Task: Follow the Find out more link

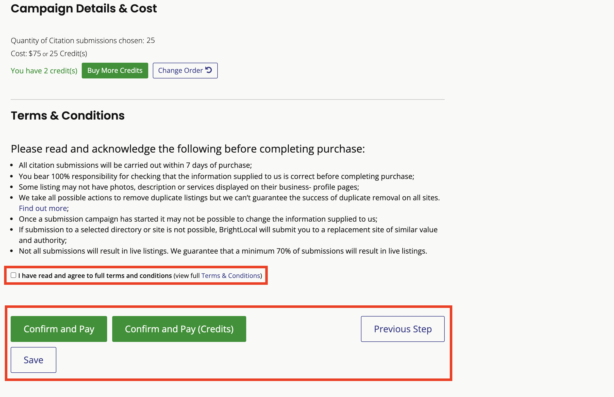Action: click(x=43, y=208)
